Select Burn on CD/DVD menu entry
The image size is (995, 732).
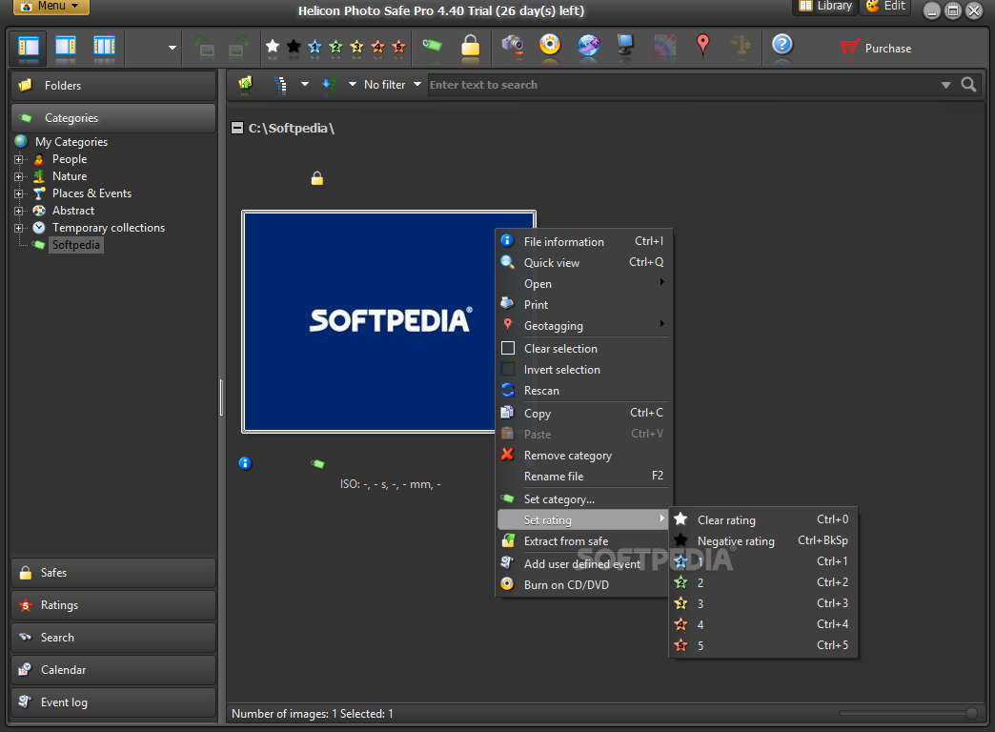coord(583,584)
